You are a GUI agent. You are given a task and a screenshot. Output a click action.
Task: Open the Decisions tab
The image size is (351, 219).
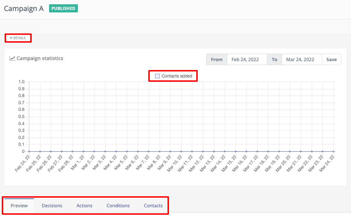click(x=52, y=206)
